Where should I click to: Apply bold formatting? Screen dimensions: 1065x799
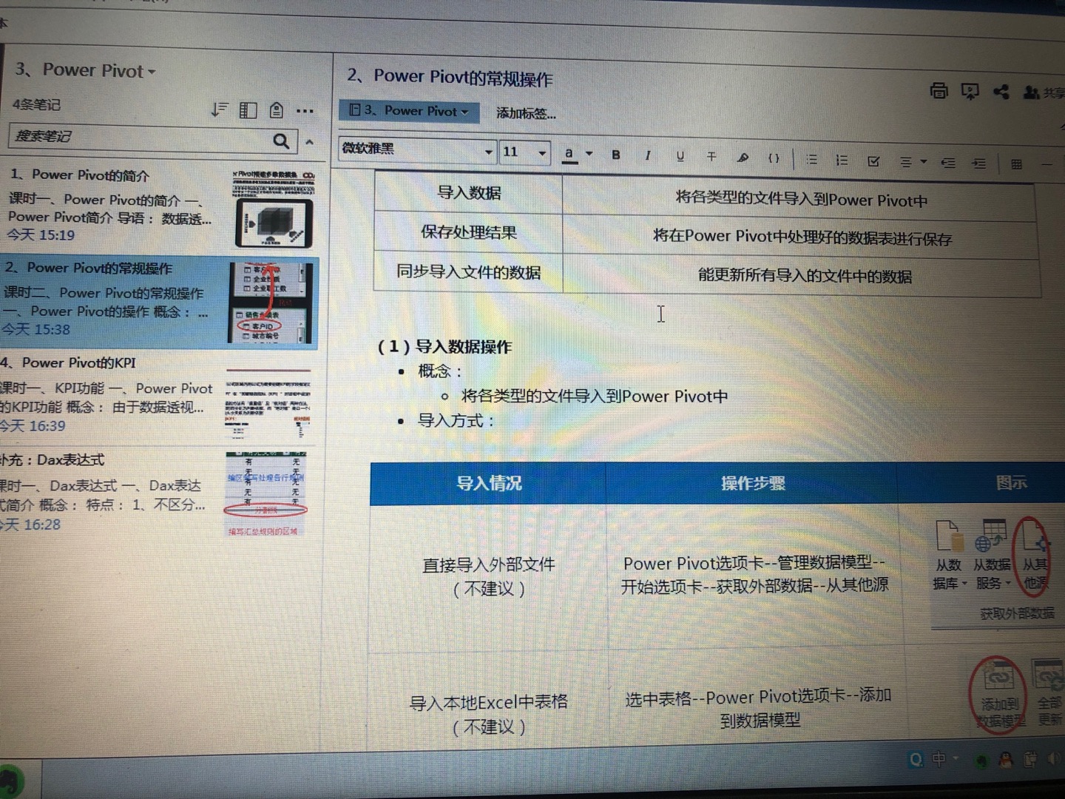[615, 155]
